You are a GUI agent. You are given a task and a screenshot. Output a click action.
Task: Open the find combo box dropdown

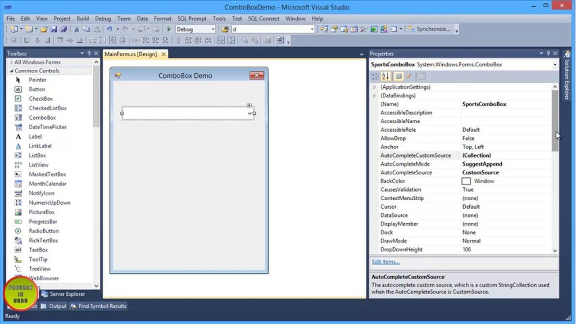click(312, 29)
